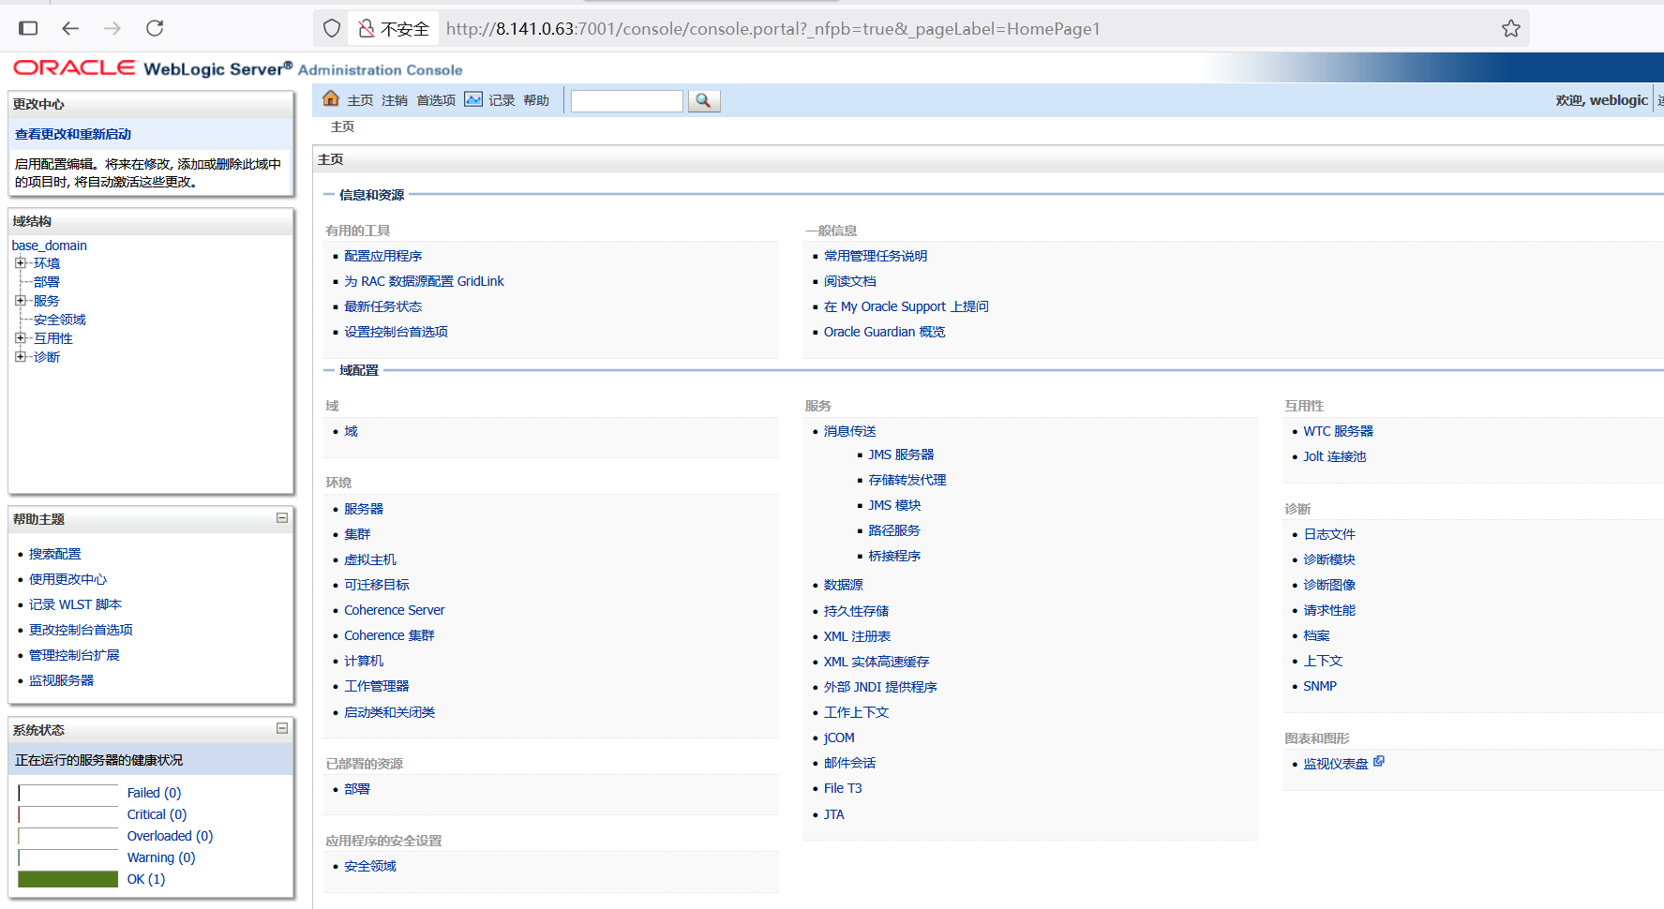Open the 常用管理任务说明 link
The image size is (1664, 909).
[876, 256]
